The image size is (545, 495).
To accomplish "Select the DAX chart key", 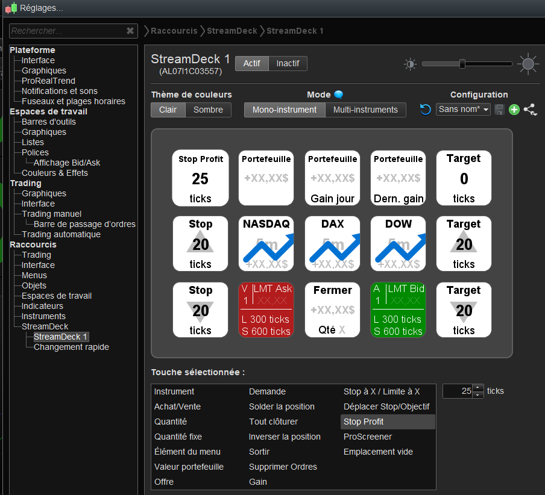I will pyautogui.click(x=332, y=244).
